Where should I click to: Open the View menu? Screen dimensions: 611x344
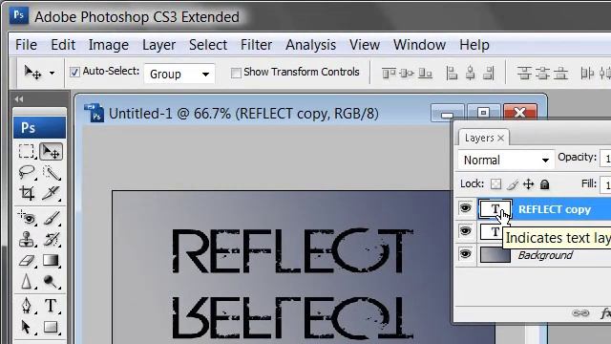365,45
